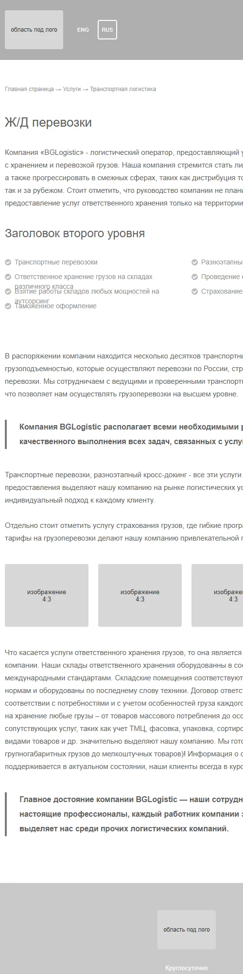Click the Проведение list item text

tap(222, 277)
